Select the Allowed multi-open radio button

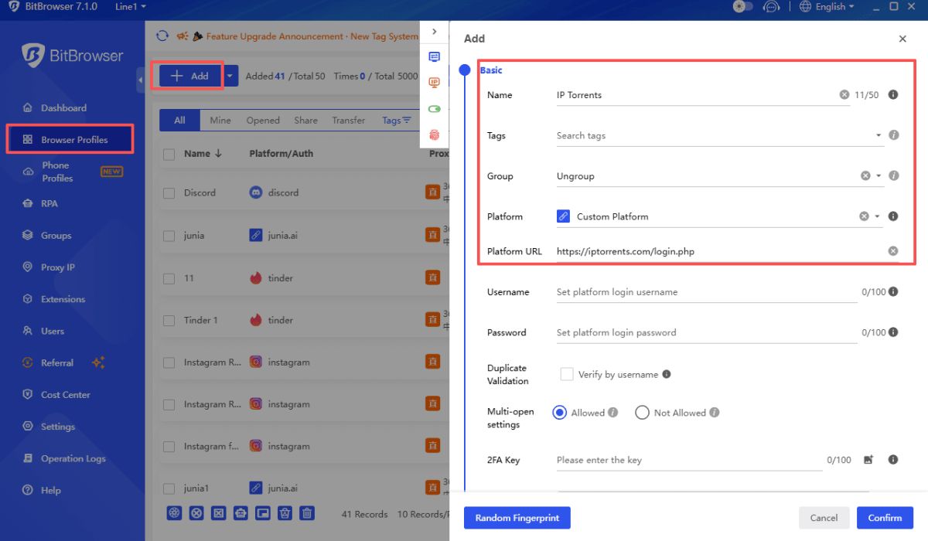pos(559,413)
